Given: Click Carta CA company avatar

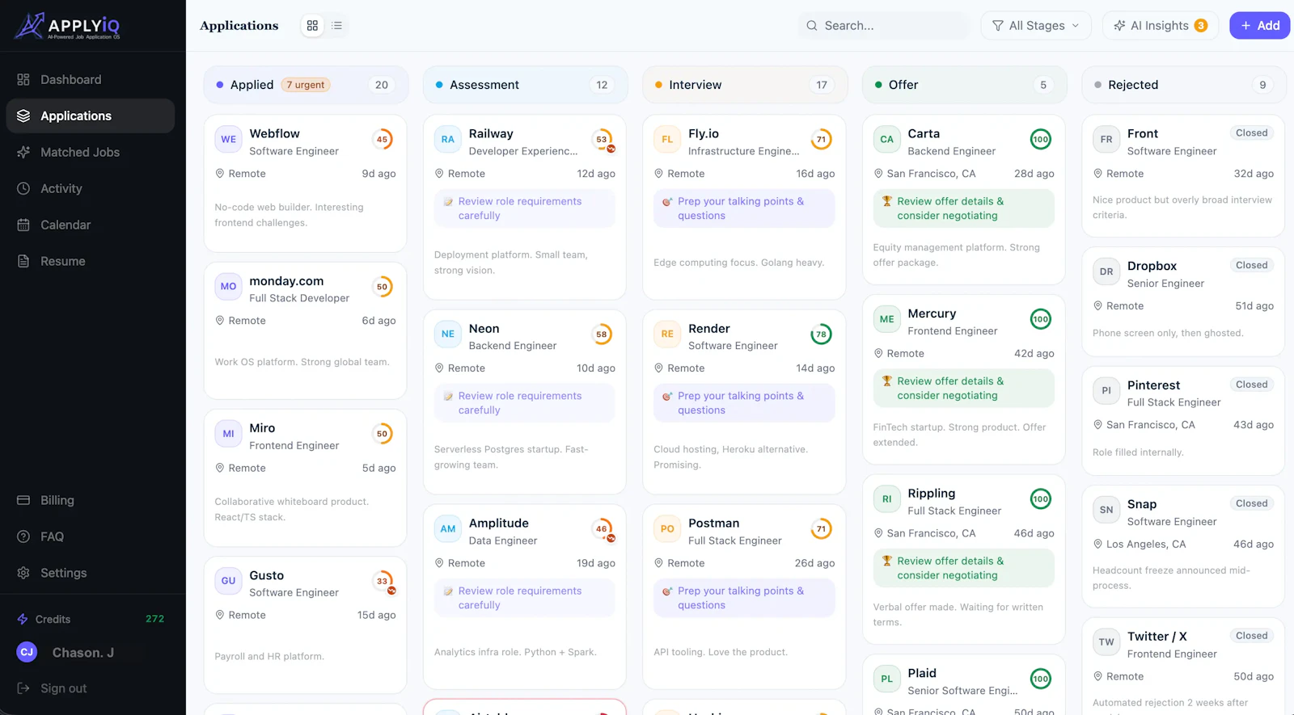Looking at the screenshot, I should point(887,139).
